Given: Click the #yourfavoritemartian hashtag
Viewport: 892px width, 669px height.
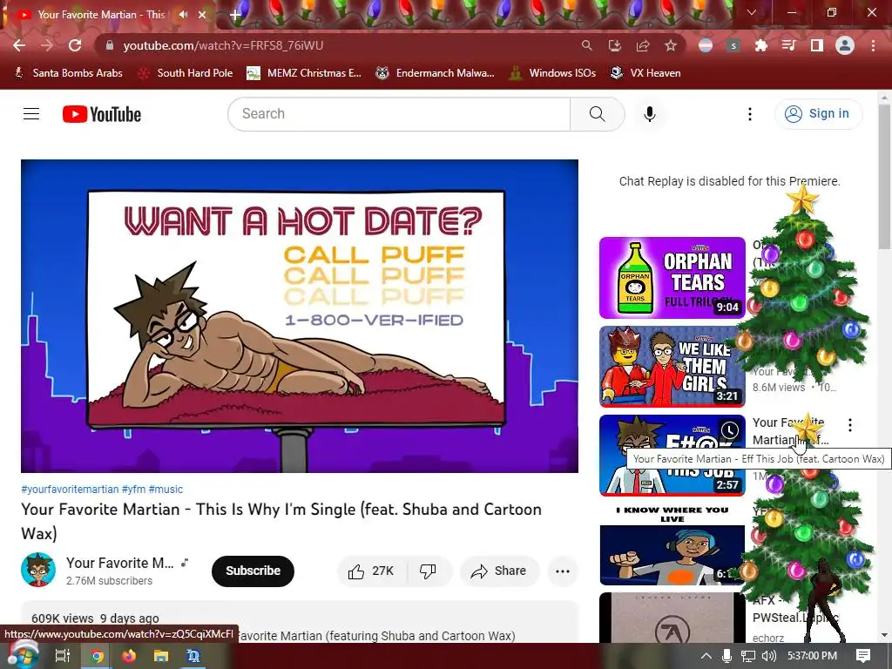Looking at the screenshot, I should (70, 490).
